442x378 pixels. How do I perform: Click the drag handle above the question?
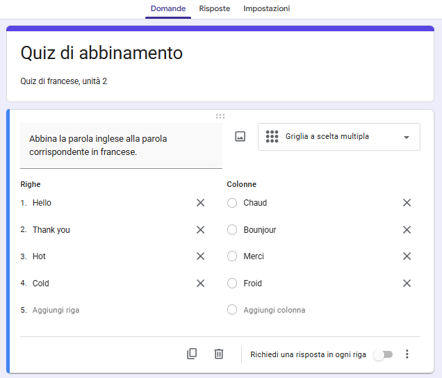click(220, 117)
